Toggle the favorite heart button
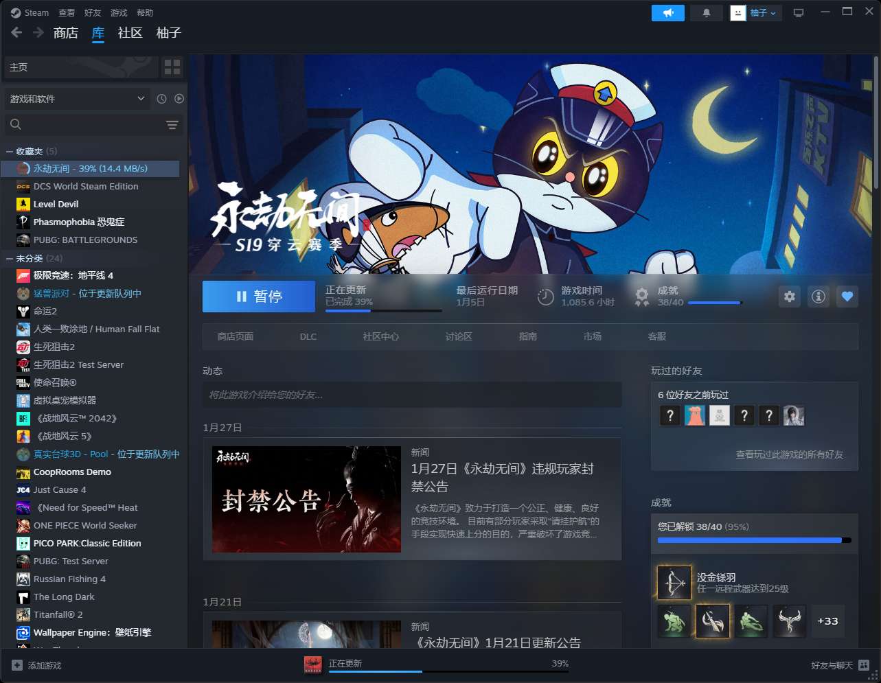The height and width of the screenshot is (683, 881). point(847,297)
